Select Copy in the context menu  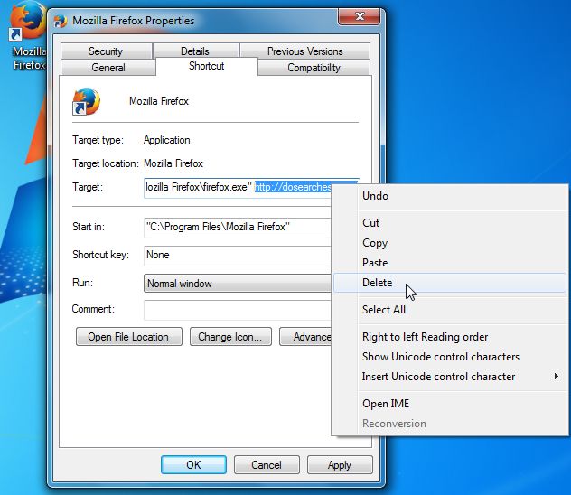point(450,243)
